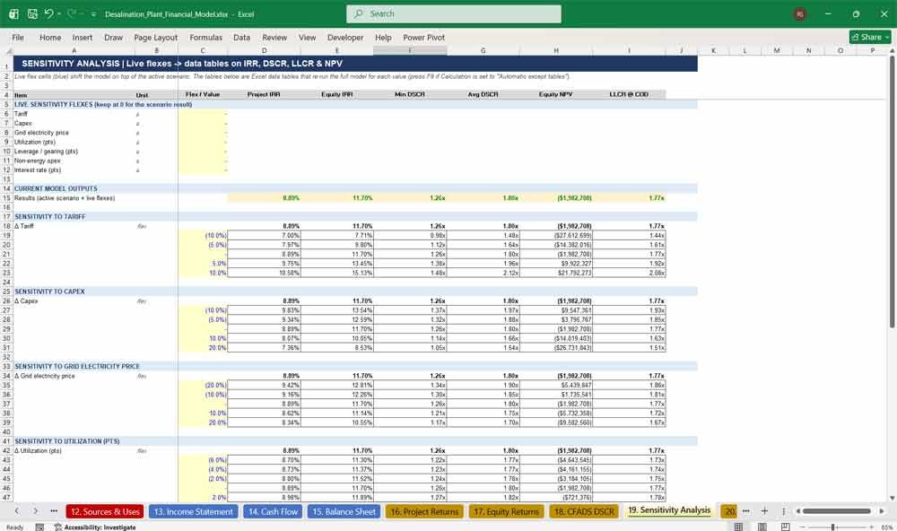The height and width of the screenshot is (531, 897).
Task: Click the Save icon in Quick Access Toolbar
Action: pos(32,13)
